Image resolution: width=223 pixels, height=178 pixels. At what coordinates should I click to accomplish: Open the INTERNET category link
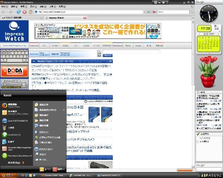pyautogui.click(x=107, y=46)
